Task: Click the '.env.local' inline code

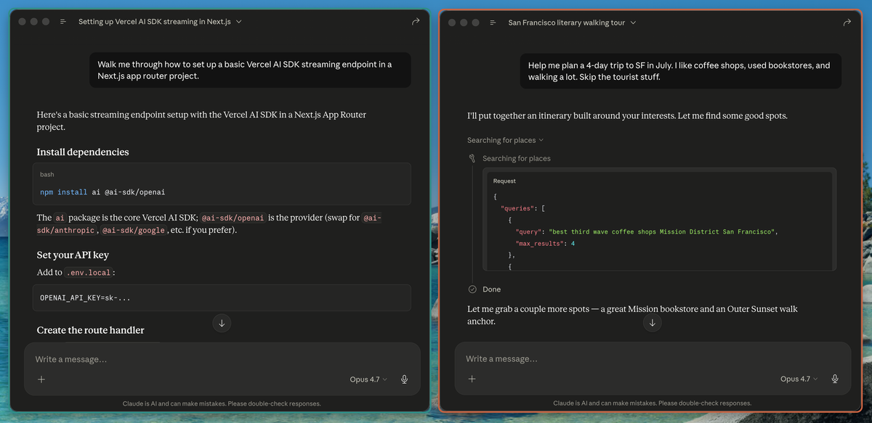Action: (89, 272)
